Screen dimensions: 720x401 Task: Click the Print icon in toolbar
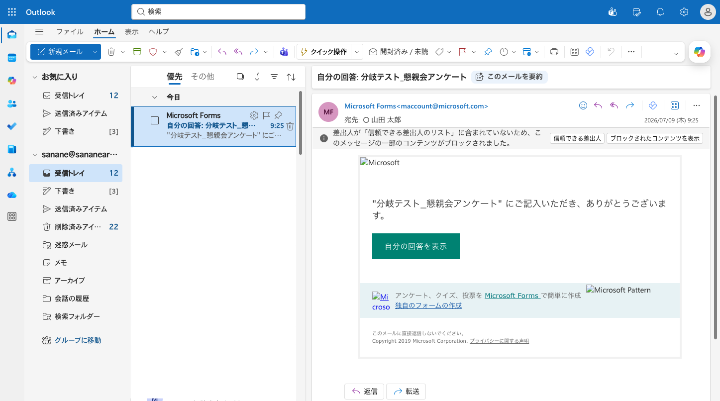click(x=554, y=52)
